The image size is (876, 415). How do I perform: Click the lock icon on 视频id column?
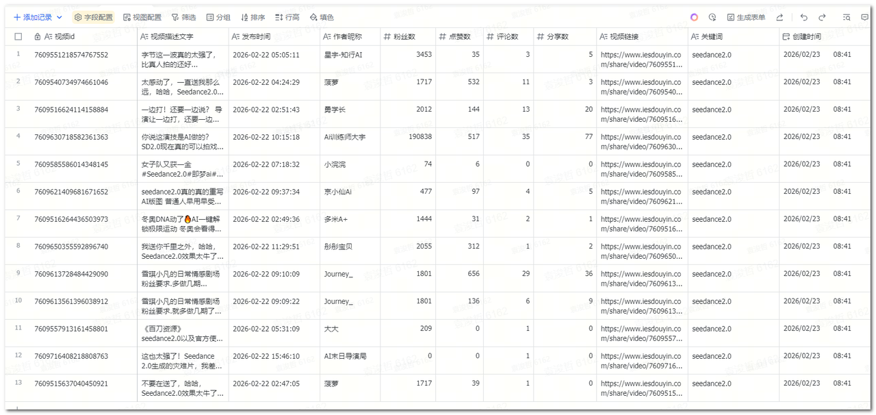click(x=38, y=37)
